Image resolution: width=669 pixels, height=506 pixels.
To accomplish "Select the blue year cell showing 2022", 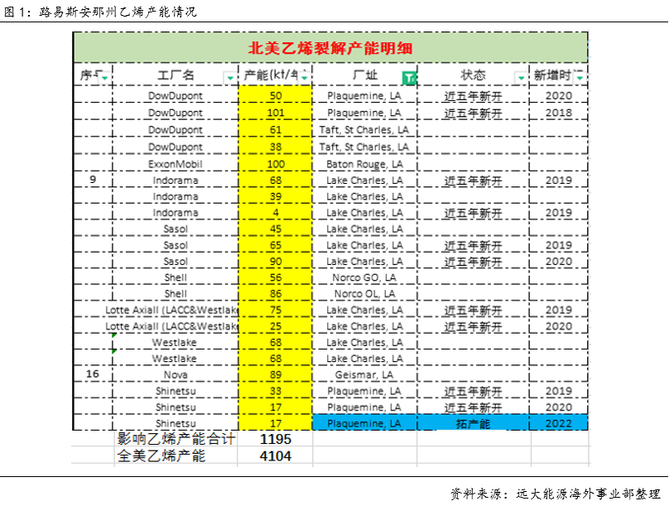I will (x=559, y=423).
